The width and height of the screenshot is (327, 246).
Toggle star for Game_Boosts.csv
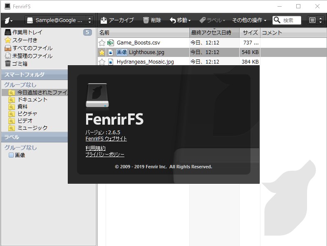pos(102,43)
